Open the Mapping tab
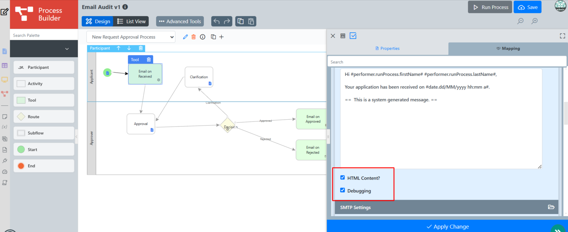Screen dimensions: 568x232 pos(508,49)
